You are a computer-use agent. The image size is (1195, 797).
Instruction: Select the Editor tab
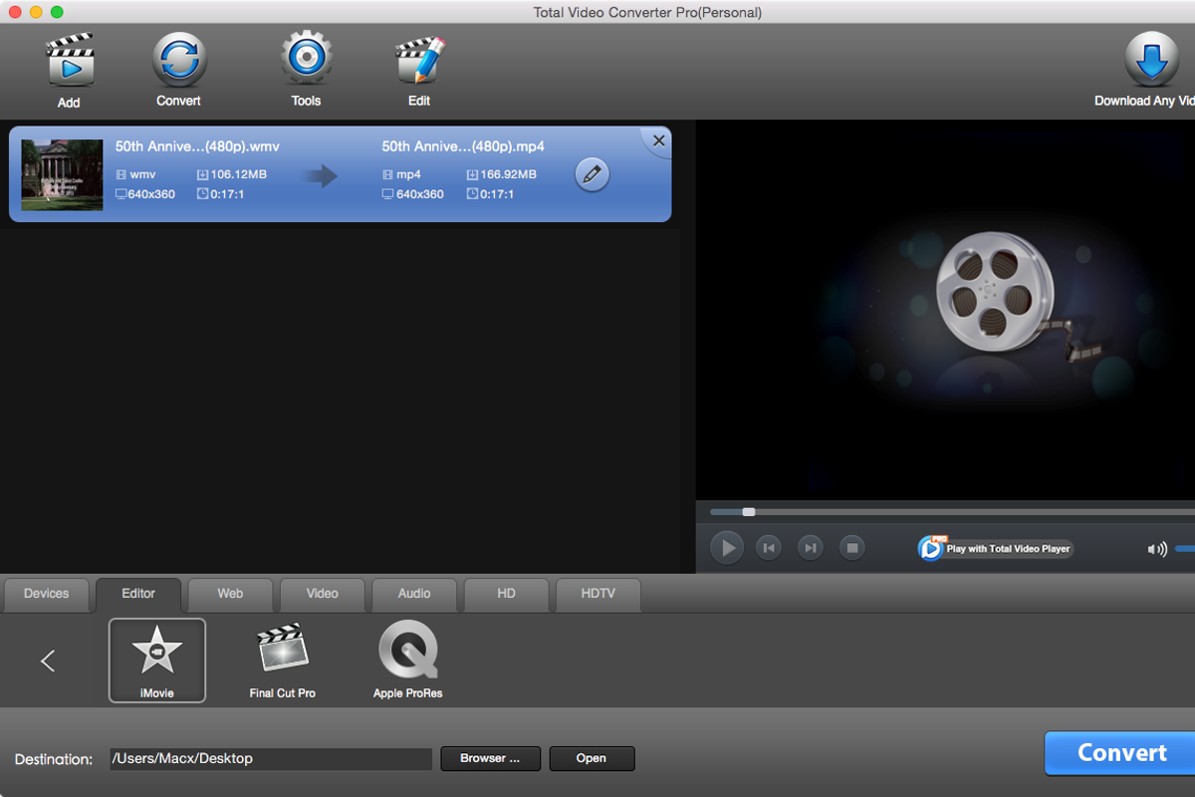[x=138, y=594]
